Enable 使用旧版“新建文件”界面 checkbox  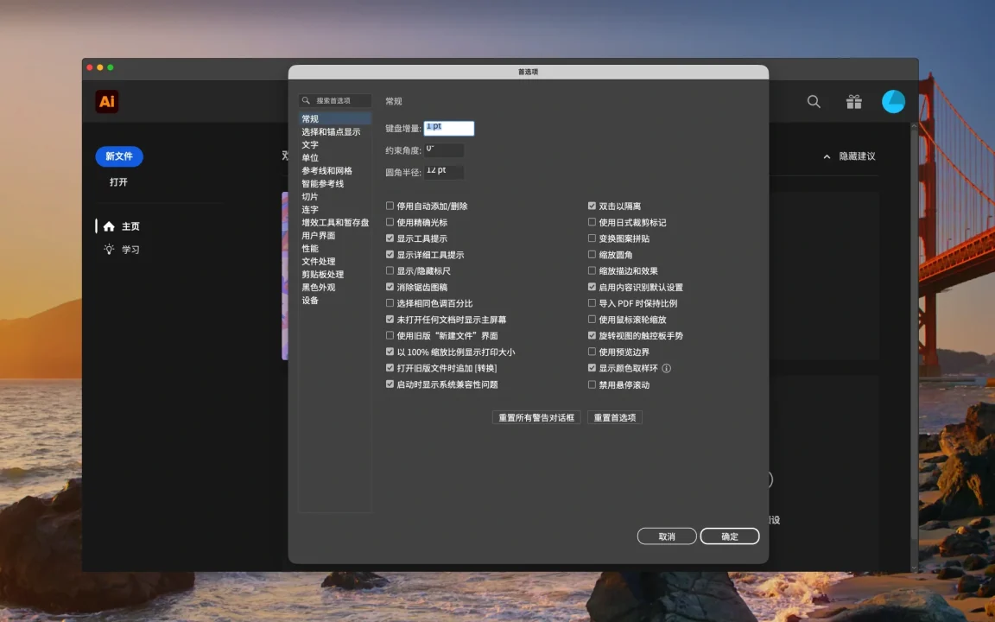tap(390, 335)
